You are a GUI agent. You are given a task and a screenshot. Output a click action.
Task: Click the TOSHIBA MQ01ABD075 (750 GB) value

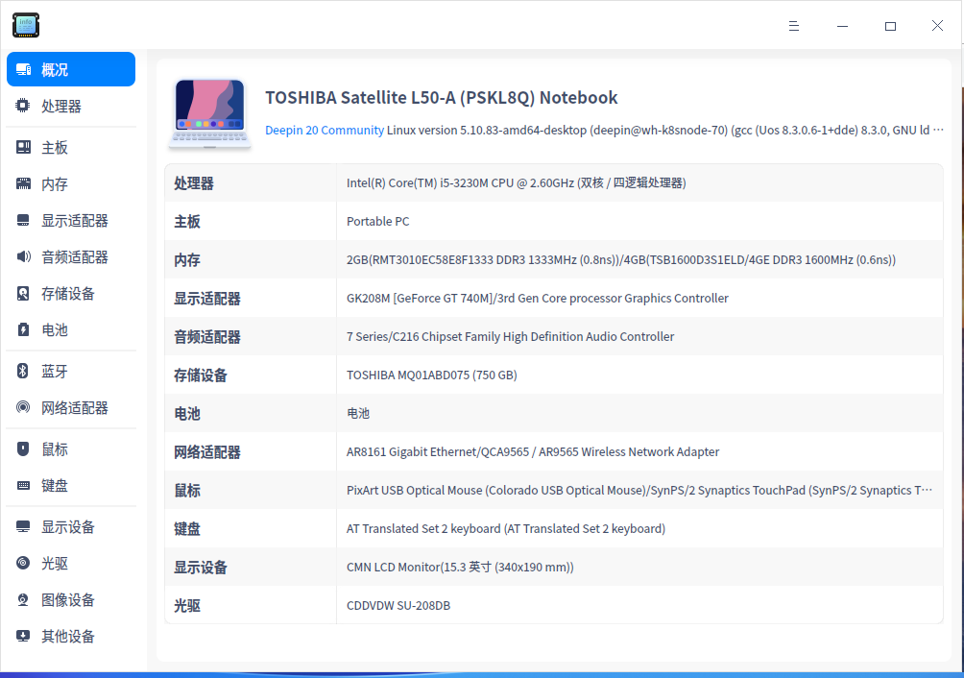point(431,375)
